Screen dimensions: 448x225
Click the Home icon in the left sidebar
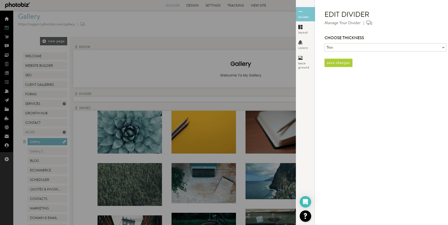(7, 18)
